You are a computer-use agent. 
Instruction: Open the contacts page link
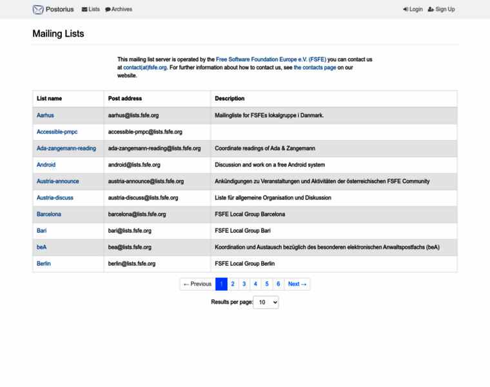point(315,68)
